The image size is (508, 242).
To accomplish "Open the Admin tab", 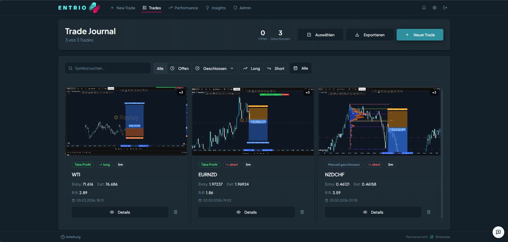I will click(242, 8).
